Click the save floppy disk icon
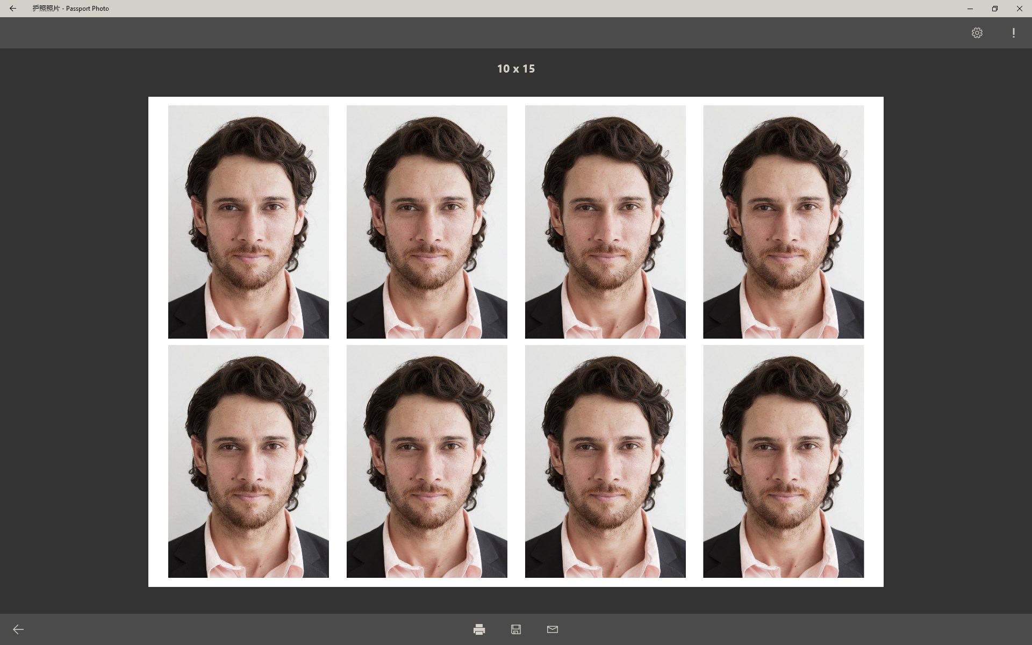Screen dimensions: 1032x645 [x=515, y=629]
